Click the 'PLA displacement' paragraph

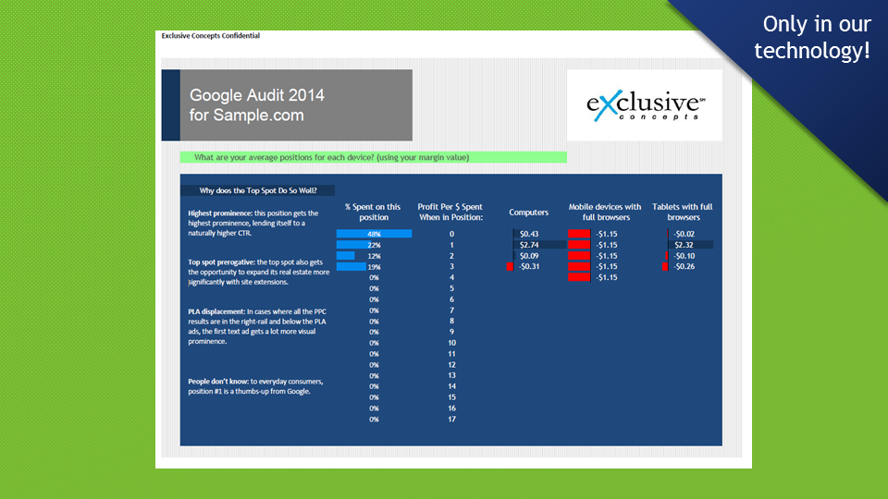coord(257,326)
